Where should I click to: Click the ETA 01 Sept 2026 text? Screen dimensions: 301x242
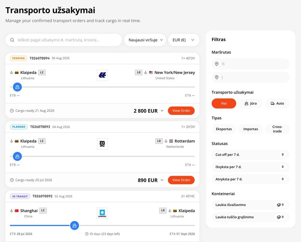(182, 234)
